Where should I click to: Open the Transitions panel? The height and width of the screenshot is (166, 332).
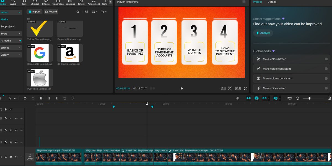click(x=58, y=2)
